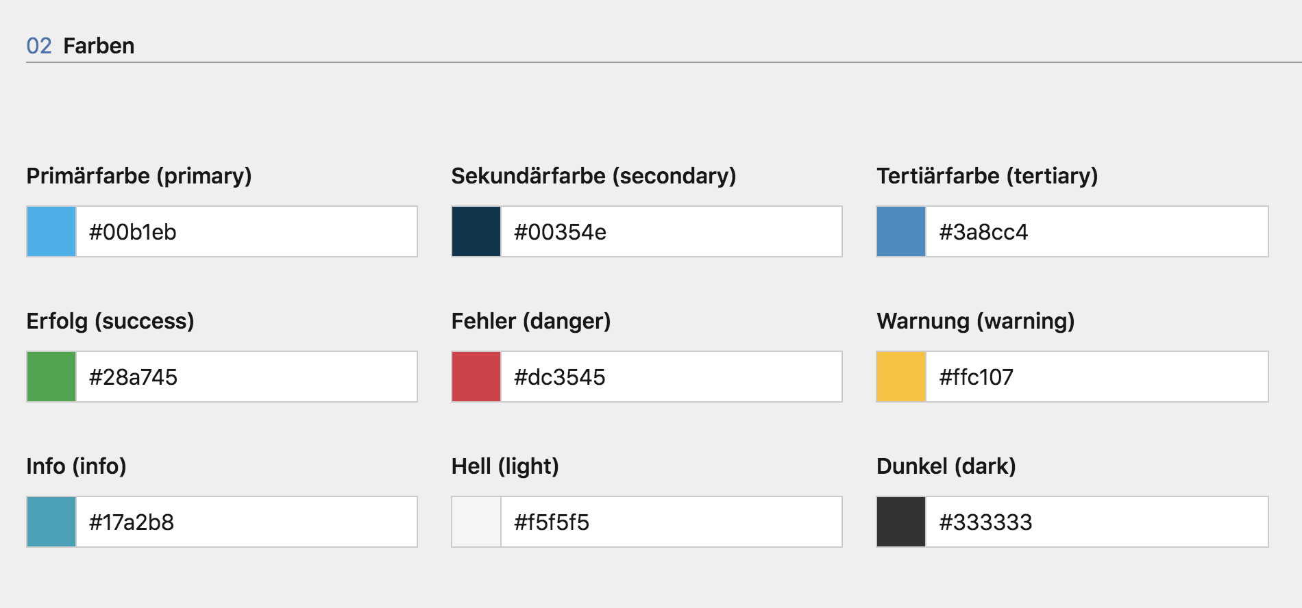The width and height of the screenshot is (1302, 608).
Task: Click the Farben section heading
Action: coord(99,46)
